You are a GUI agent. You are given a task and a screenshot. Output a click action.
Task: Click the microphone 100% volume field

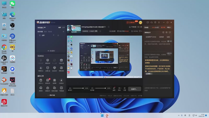point(86,88)
